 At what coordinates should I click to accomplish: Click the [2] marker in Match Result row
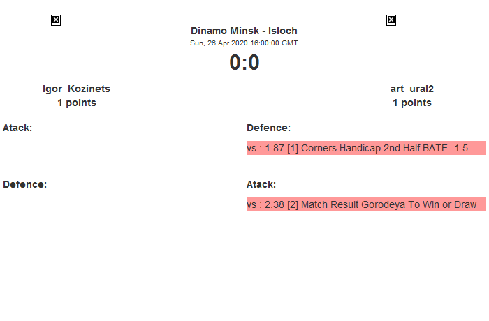click(293, 204)
